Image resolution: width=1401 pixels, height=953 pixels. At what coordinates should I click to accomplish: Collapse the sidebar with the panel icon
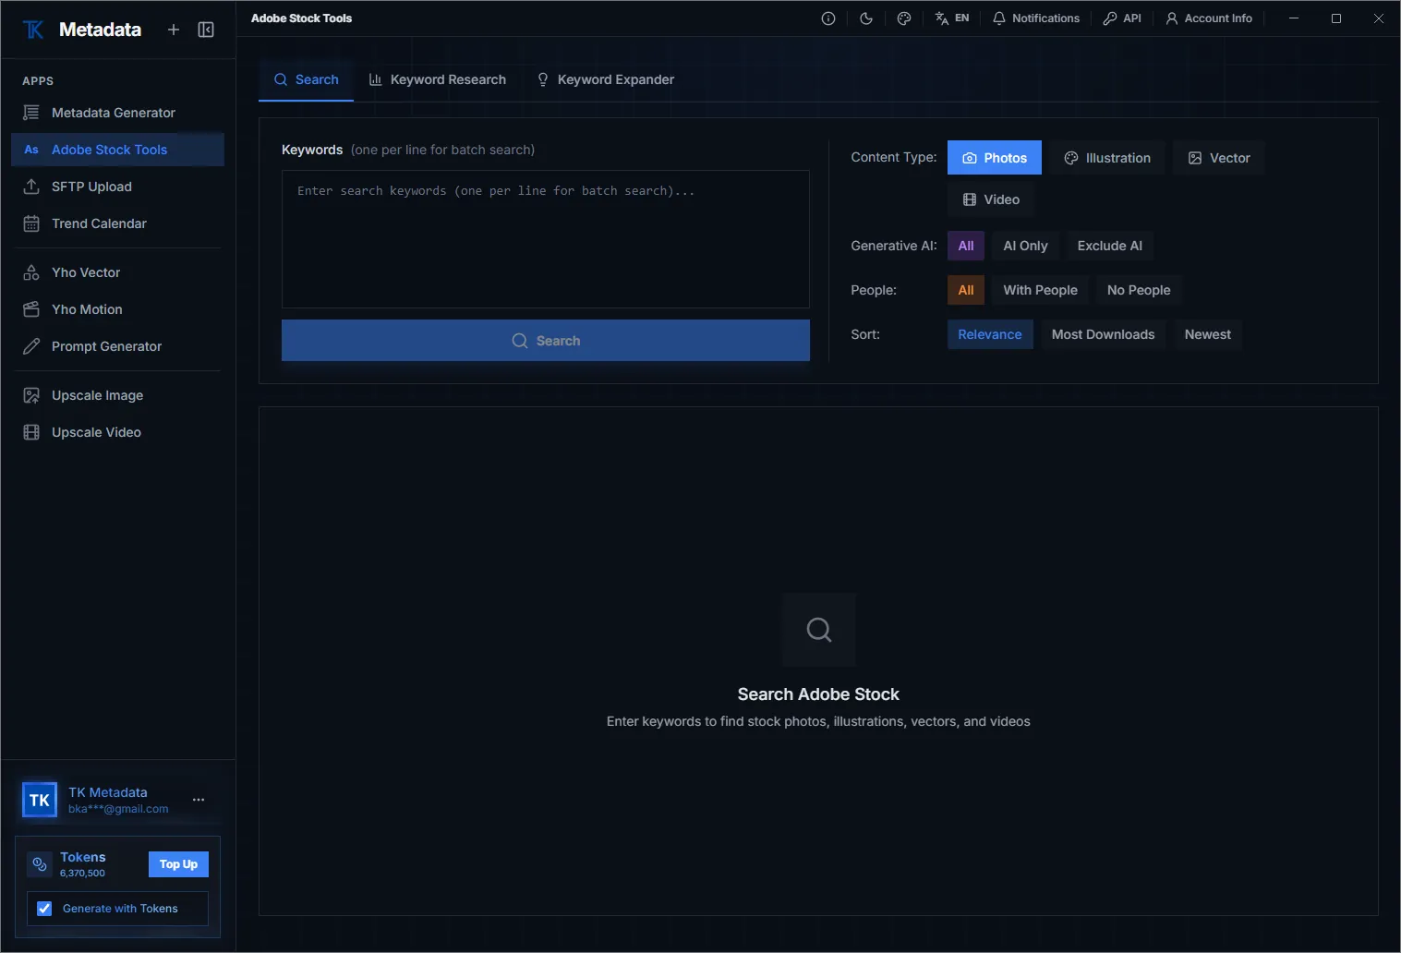click(206, 30)
